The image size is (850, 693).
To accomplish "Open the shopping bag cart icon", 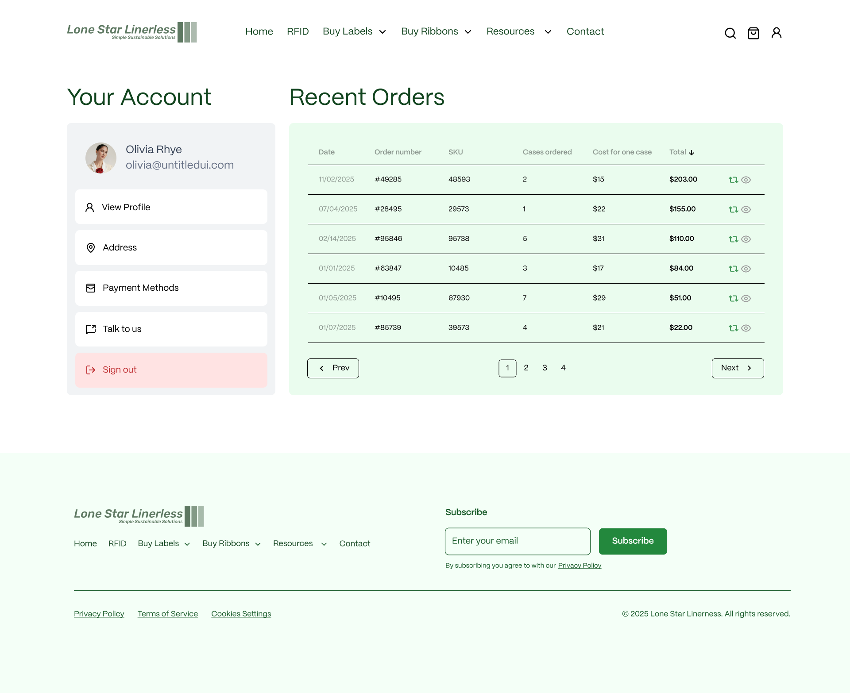I will tap(753, 33).
